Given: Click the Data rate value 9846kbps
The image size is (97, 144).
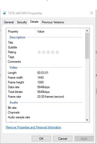Looking at the screenshot, I should pyautogui.click(x=43, y=87).
